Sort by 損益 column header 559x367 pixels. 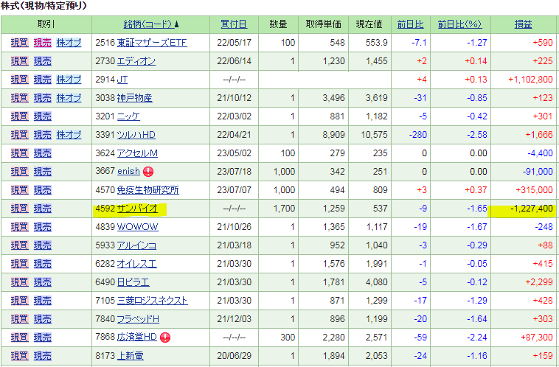click(x=523, y=24)
